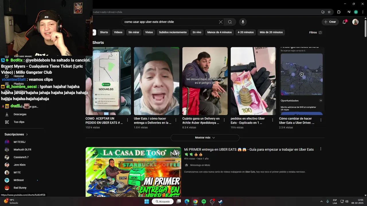Screen dimensions: 367x206
Task: Open the Windows Start menu
Action: click(x=147, y=201)
